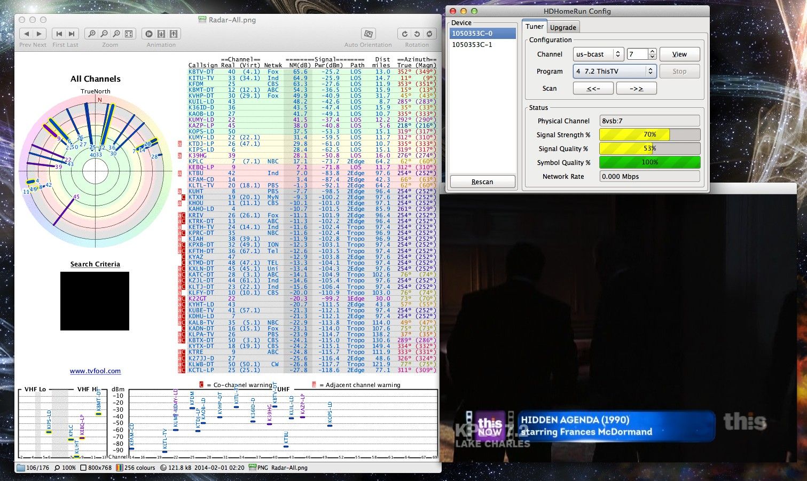Open the Program 7.2 ThisTV dropdown
This screenshot has height=481, width=807.
pyautogui.click(x=614, y=71)
